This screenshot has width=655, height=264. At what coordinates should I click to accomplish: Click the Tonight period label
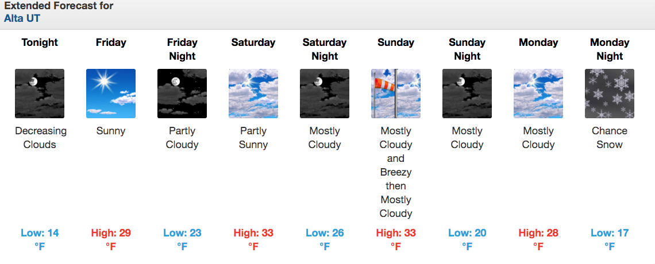pos(40,42)
